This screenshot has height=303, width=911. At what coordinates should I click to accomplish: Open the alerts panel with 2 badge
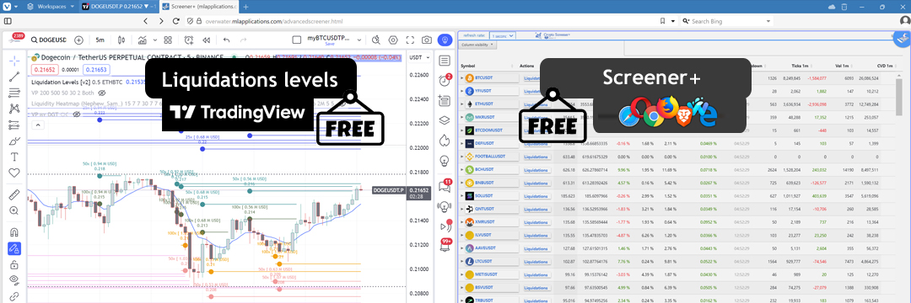445,81
